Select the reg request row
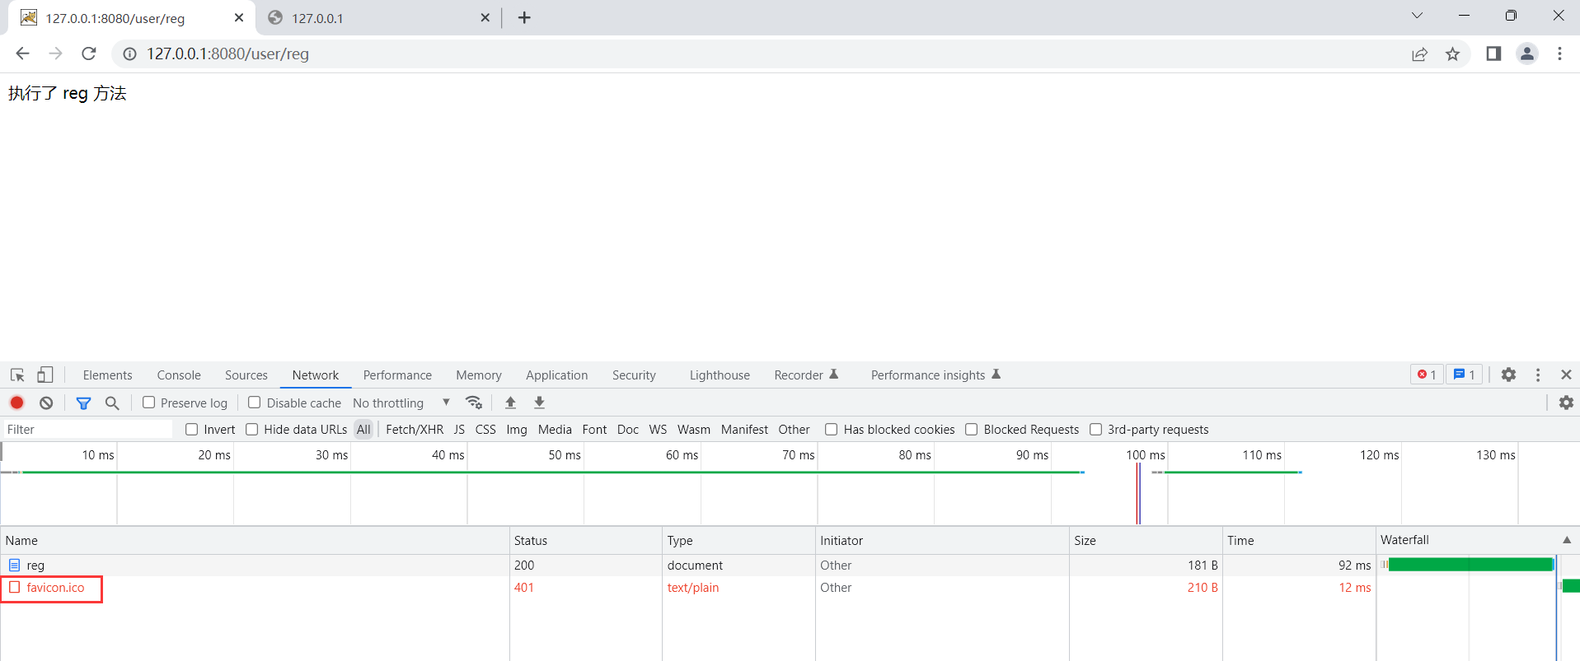This screenshot has width=1580, height=661. coord(790,566)
